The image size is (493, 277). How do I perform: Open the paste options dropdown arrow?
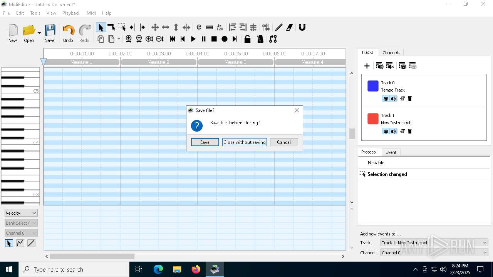119,39
